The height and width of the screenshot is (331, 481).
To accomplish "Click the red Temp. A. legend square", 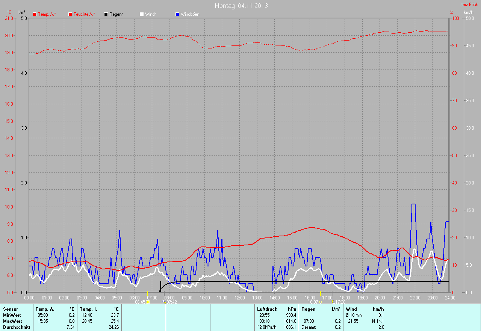I will (x=35, y=14).
